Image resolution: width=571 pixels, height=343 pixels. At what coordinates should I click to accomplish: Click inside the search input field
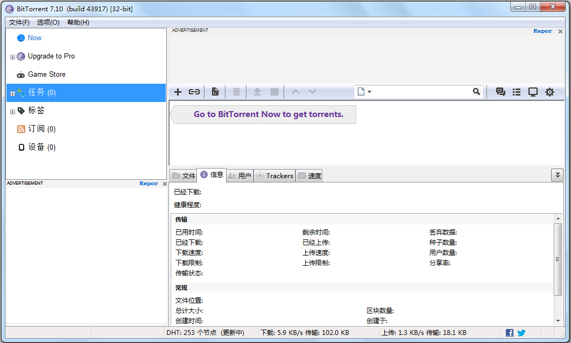(x=421, y=92)
